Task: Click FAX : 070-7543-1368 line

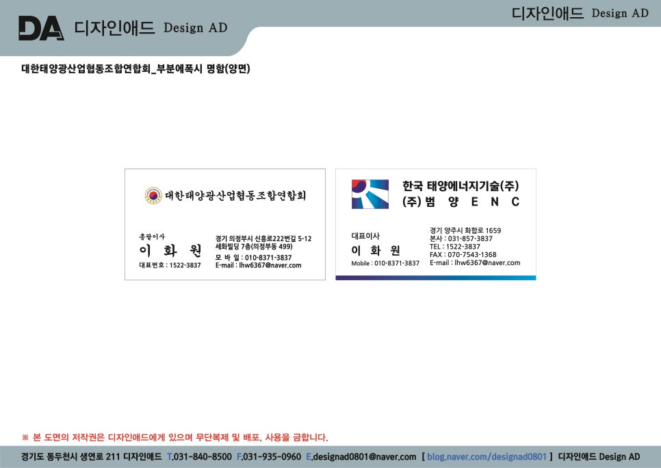Action: coord(463,254)
